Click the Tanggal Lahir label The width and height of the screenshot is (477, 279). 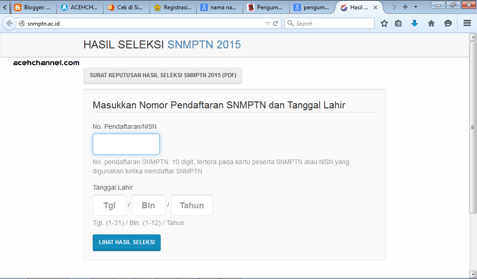click(x=113, y=187)
